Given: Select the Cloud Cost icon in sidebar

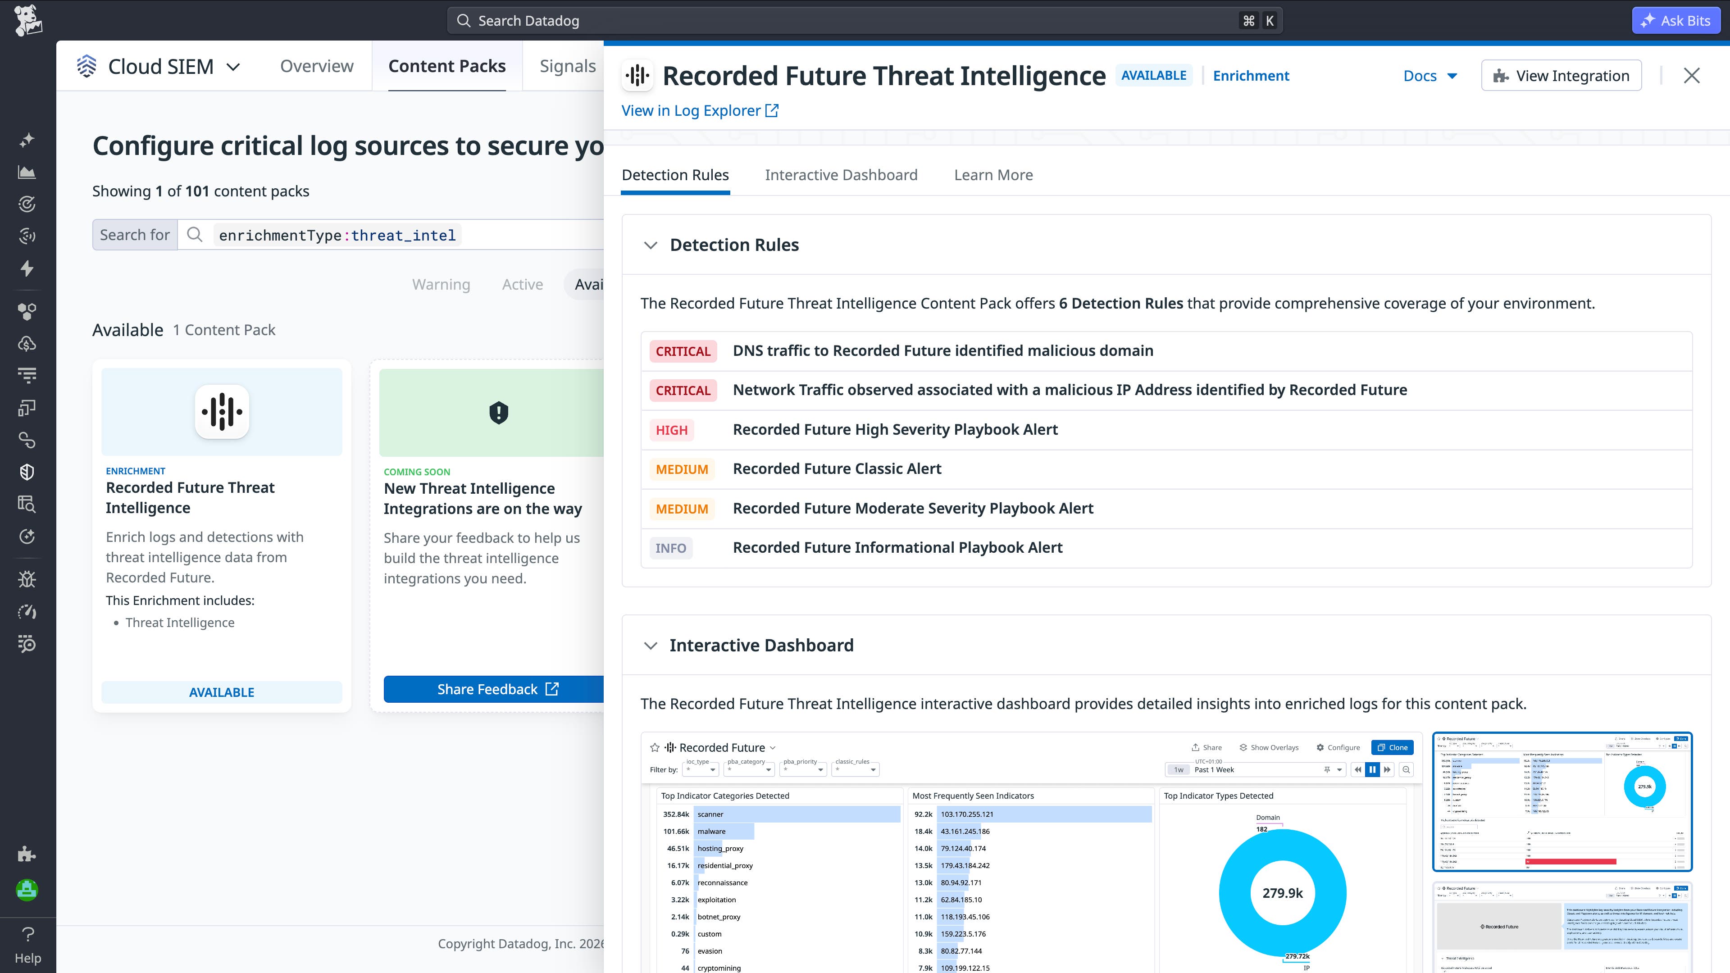Looking at the screenshot, I should [x=27, y=343].
